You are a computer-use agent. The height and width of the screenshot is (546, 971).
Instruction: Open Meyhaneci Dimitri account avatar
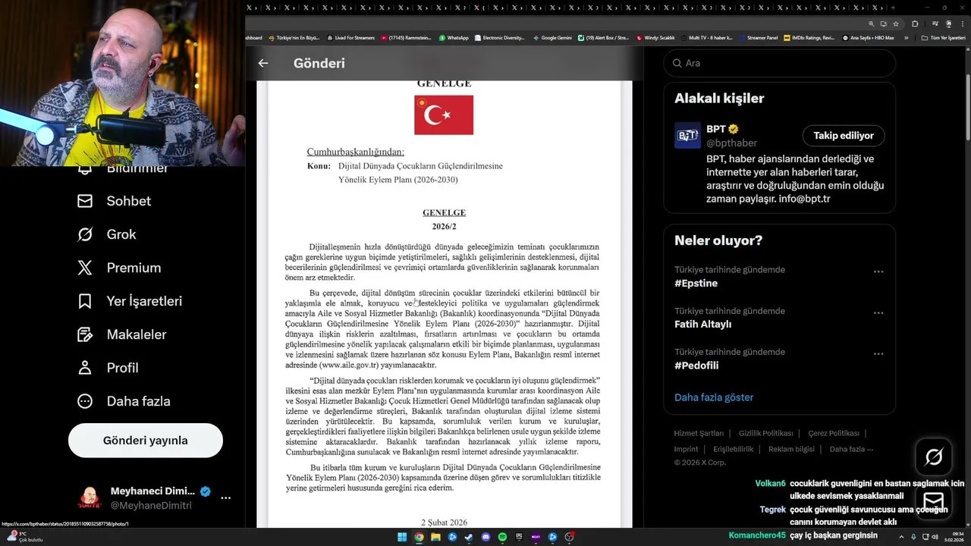click(x=90, y=498)
